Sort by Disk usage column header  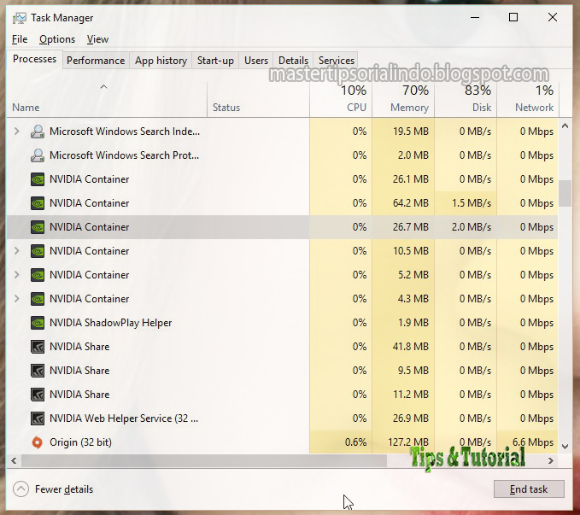466,100
